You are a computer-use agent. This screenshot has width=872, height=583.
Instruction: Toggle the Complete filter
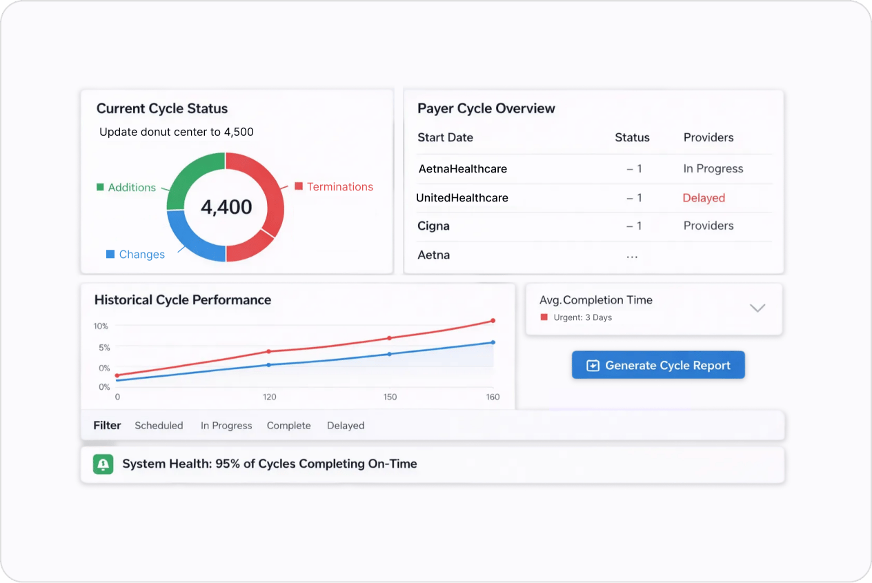[288, 426]
